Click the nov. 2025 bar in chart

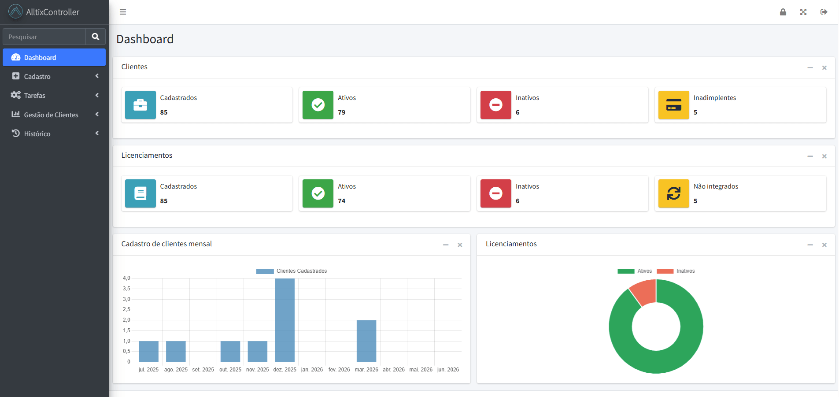pos(258,351)
